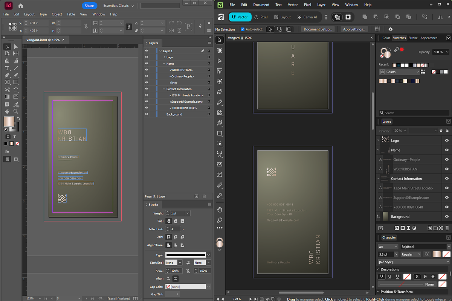The width and height of the screenshot is (452, 301).
Task: Click InDesign fill gradient swatch
Action: [x=9, y=121]
